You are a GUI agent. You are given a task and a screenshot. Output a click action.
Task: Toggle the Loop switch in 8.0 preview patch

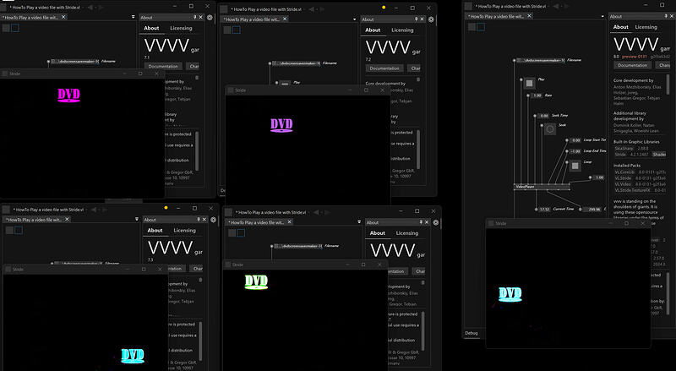(575, 166)
